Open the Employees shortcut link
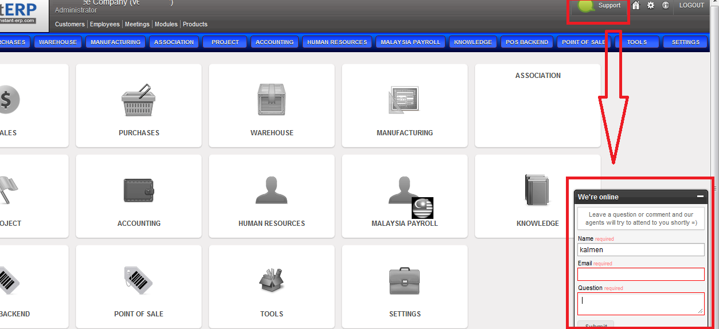719x329 pixels. (105, 24)
